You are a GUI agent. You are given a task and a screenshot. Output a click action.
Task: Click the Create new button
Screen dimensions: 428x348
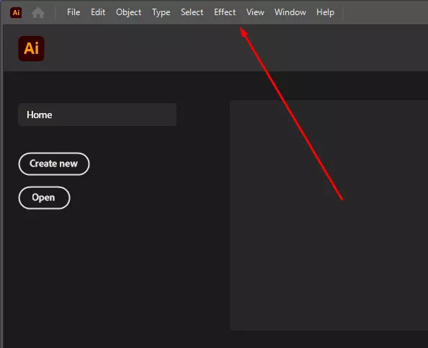pyautogui.click(x=54, y=164)
